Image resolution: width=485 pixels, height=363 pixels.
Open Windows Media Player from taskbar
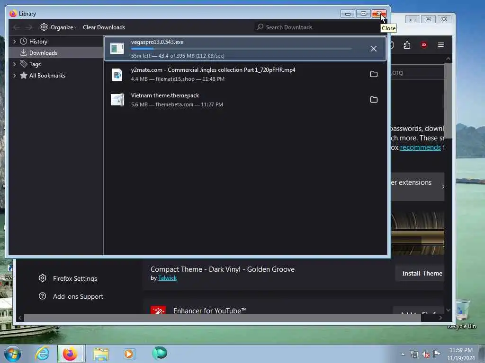coord(129,354)
